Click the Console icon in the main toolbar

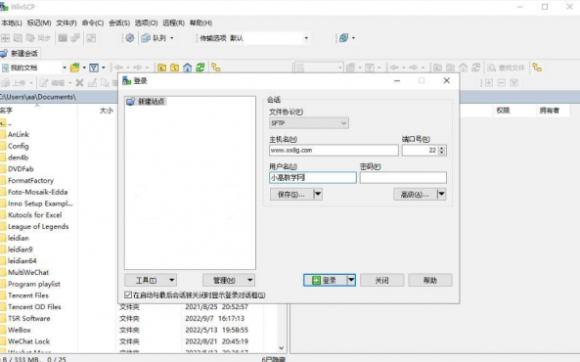point(63,38)
